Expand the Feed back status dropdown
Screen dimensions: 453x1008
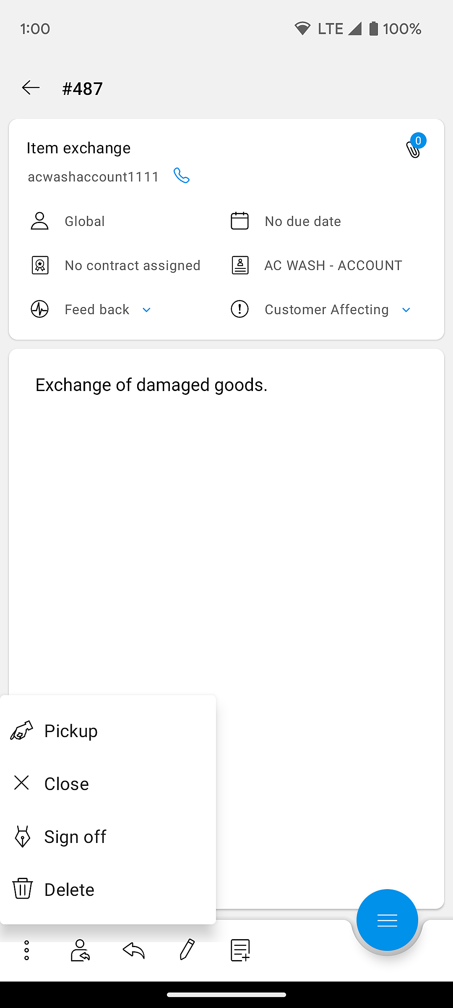146,310
